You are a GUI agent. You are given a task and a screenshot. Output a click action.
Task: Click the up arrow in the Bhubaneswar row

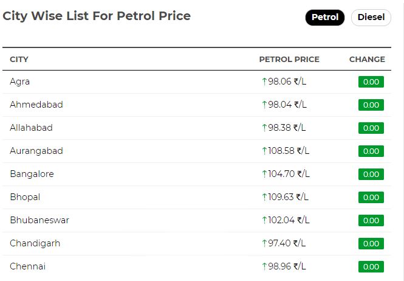[x=264, y=220]
